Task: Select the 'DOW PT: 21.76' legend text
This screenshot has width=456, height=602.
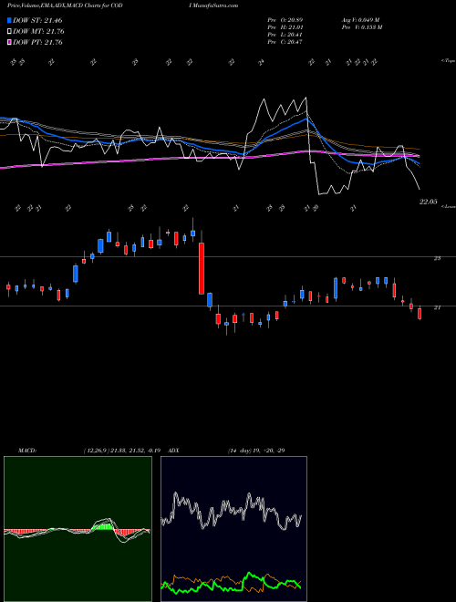Action: point(37,42)
